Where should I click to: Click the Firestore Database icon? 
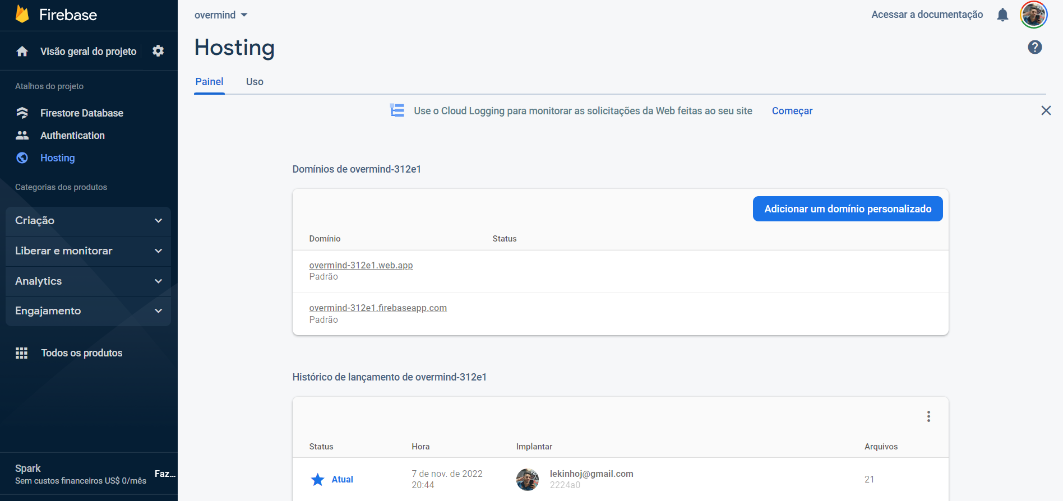click(22, 113)
